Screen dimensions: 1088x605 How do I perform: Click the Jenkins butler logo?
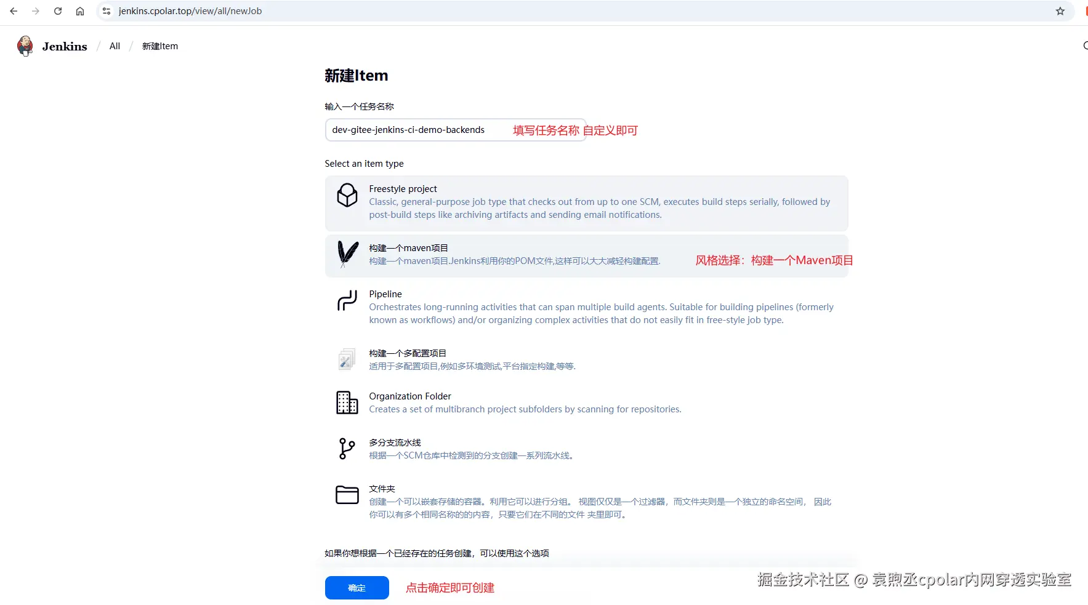tap(25, 46)
